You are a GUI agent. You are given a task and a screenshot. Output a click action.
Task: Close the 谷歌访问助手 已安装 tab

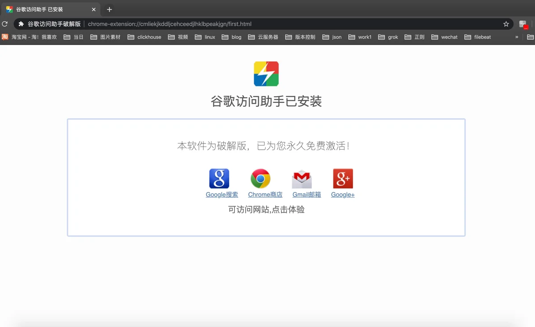(94, 9)
